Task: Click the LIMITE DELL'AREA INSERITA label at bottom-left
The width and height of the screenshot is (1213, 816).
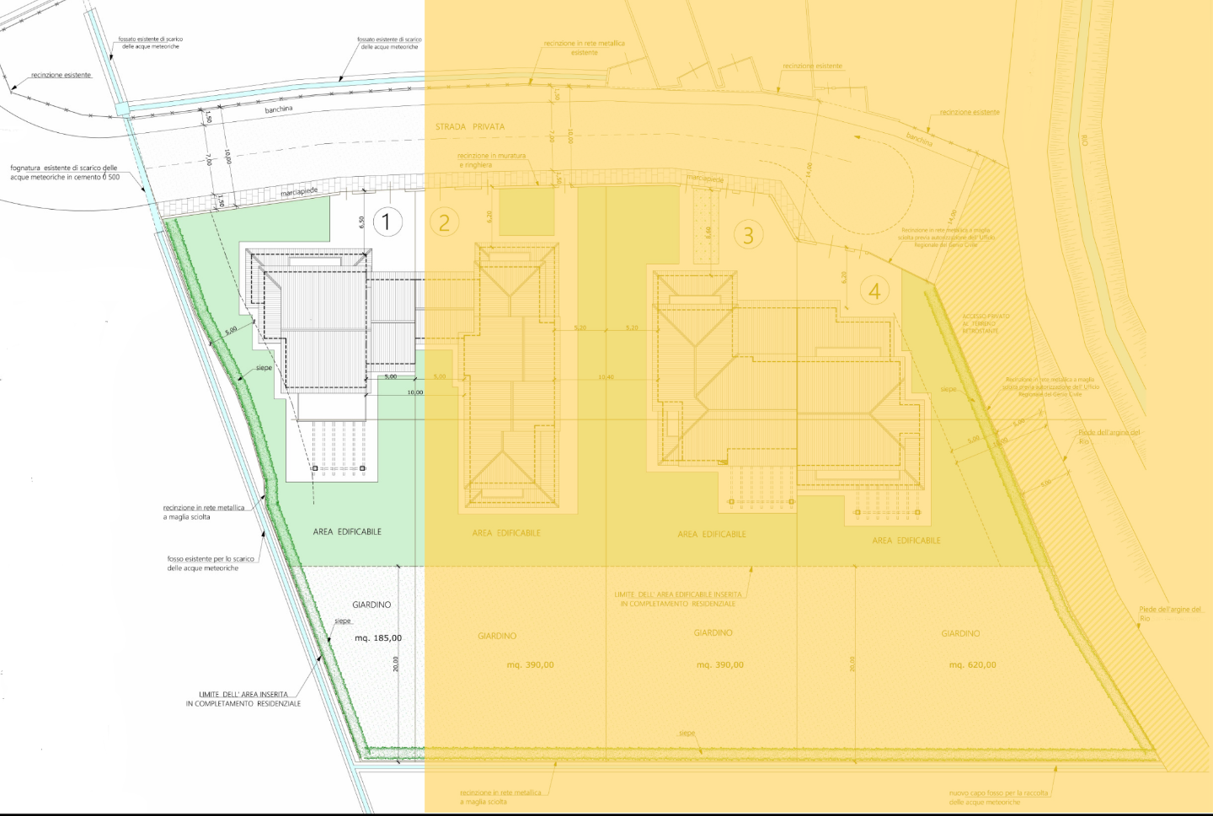Action: tap(243, 699)
